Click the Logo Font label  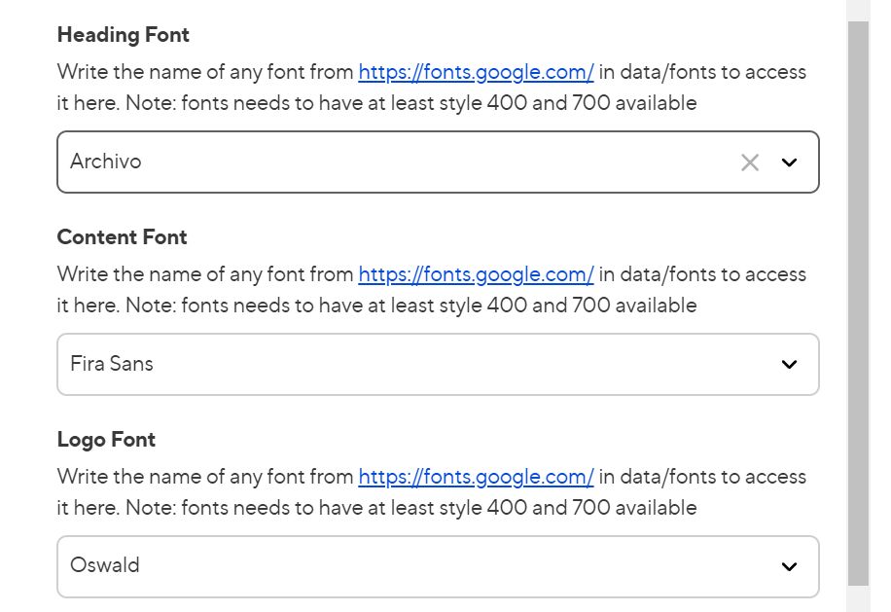[x=106, y=440]
